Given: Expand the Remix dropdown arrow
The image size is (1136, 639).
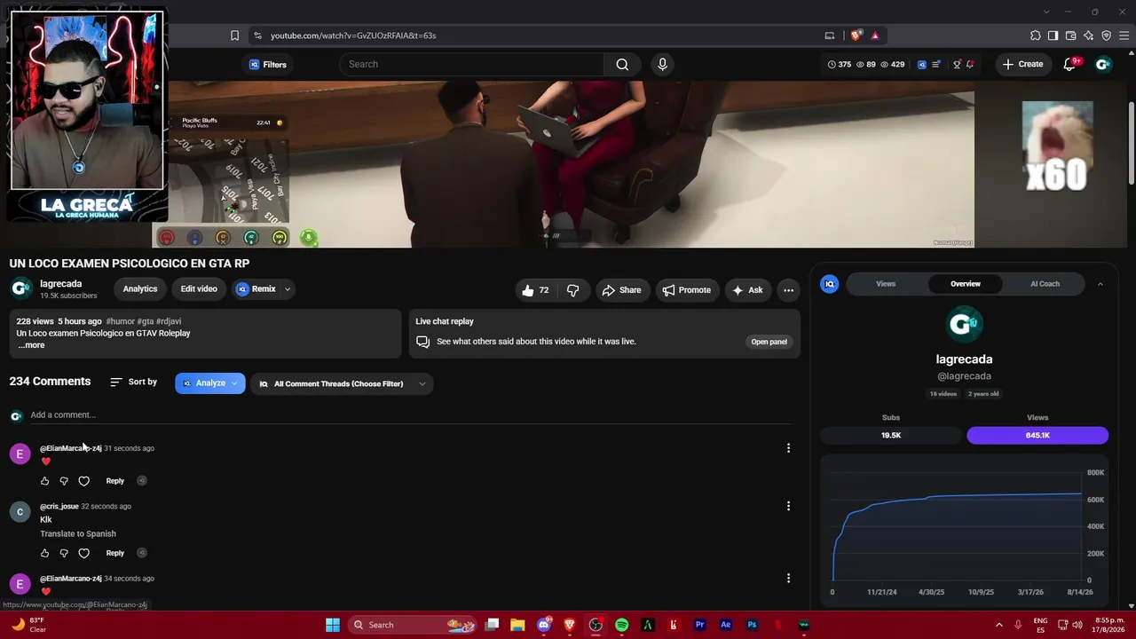Looking at the screenshot, I should 287,289.
